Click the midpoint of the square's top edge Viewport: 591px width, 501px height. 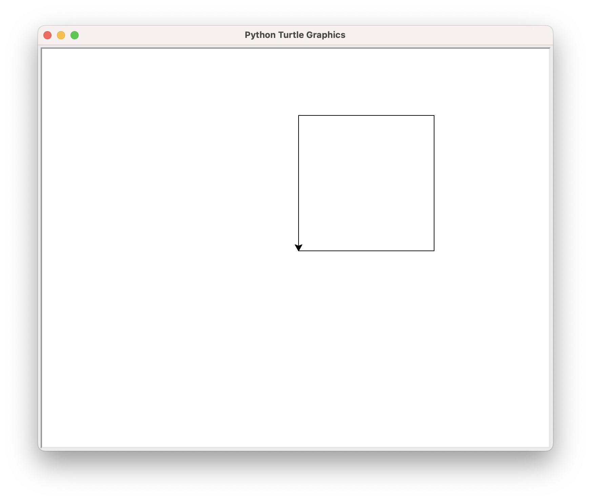366,115
